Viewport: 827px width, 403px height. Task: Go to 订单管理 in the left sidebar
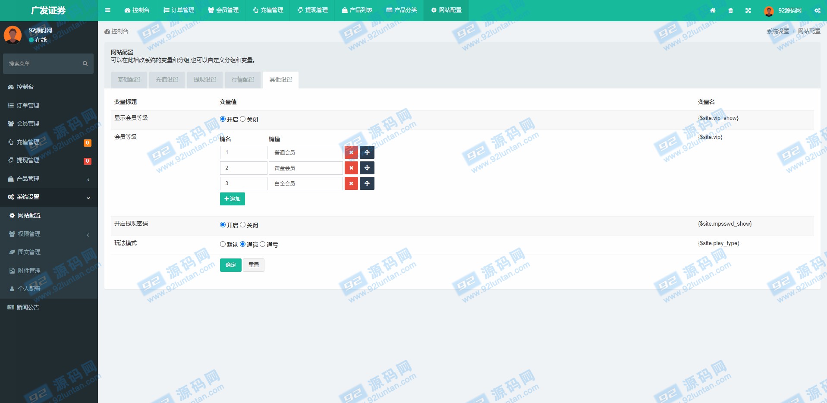coord(49,105)
